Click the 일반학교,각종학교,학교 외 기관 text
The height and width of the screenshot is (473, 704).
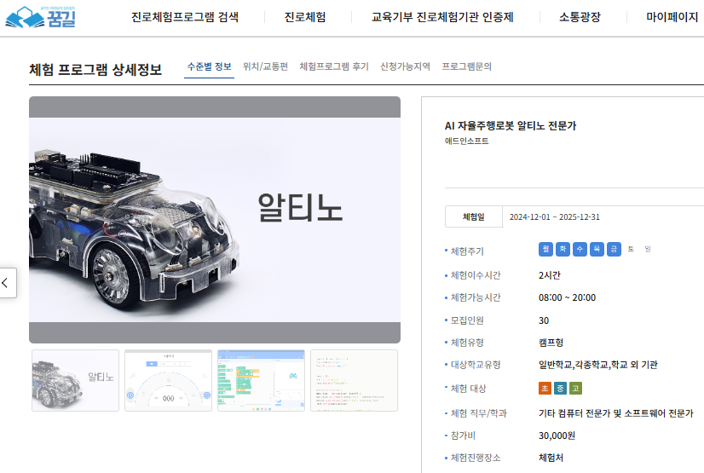point(598,365)
